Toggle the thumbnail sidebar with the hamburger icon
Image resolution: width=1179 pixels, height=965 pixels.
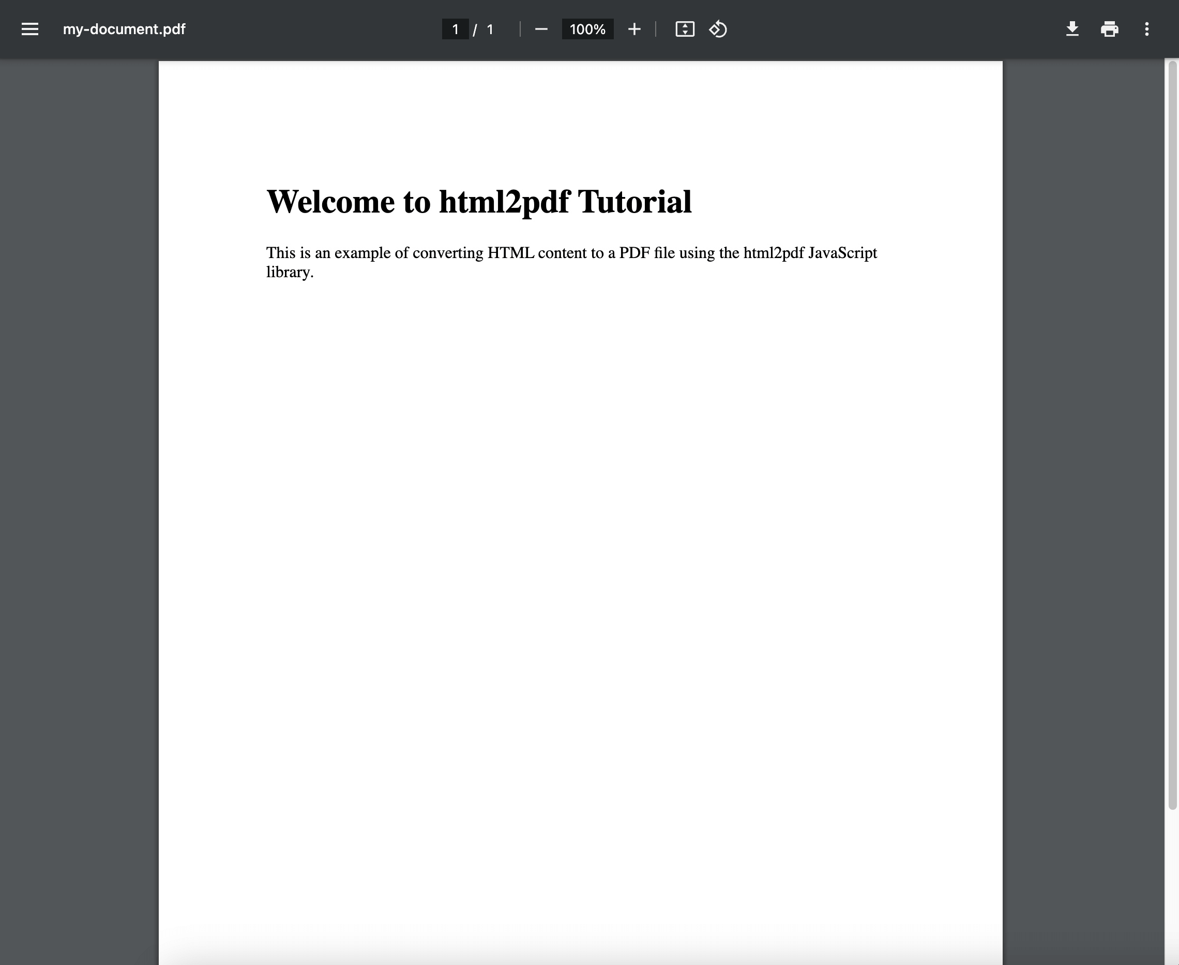click(29, 29)
